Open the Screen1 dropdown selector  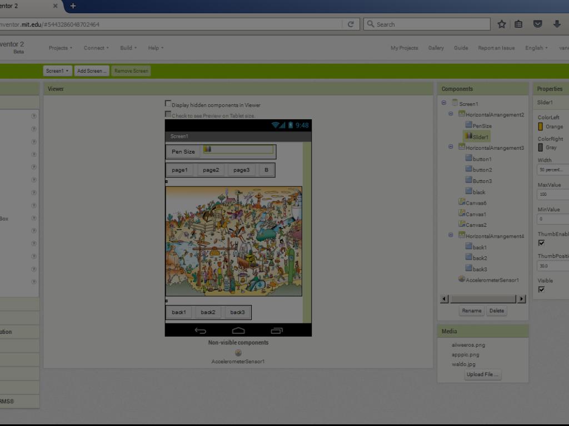pyautogui.click(x=57, y=71)
